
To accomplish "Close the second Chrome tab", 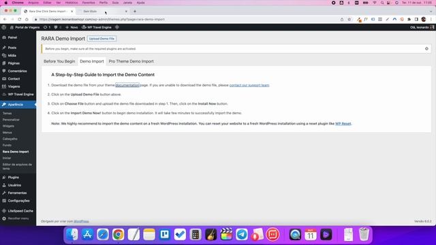I will tap(126, 12).
